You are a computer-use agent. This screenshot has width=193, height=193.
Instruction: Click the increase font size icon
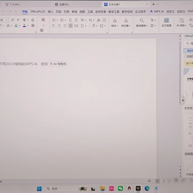pyautogui.click(x=13, y=20)
